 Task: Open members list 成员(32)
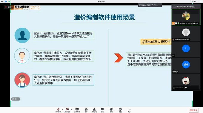[x=94, y=110]
